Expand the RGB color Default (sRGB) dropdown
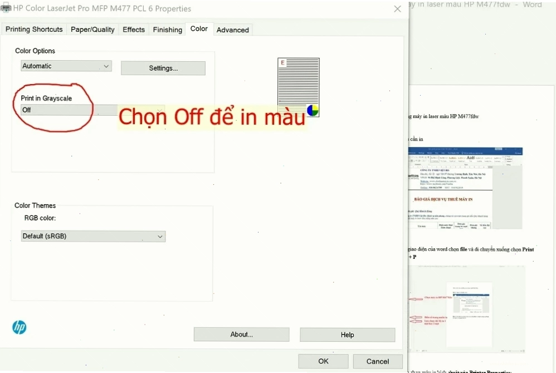Viewport: 556px width, 373px height. pyautogui.click(x=93, y=236)
